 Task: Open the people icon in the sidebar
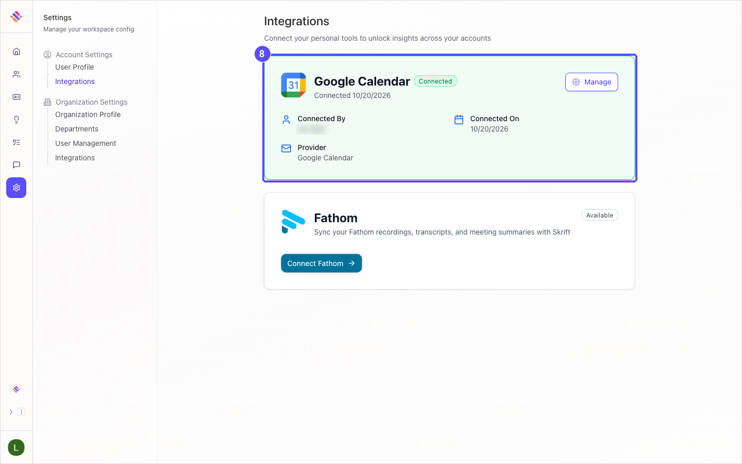16,74
